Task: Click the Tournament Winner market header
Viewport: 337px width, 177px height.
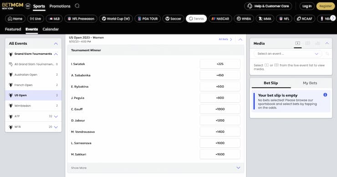Action: click(x=156, y=50)
